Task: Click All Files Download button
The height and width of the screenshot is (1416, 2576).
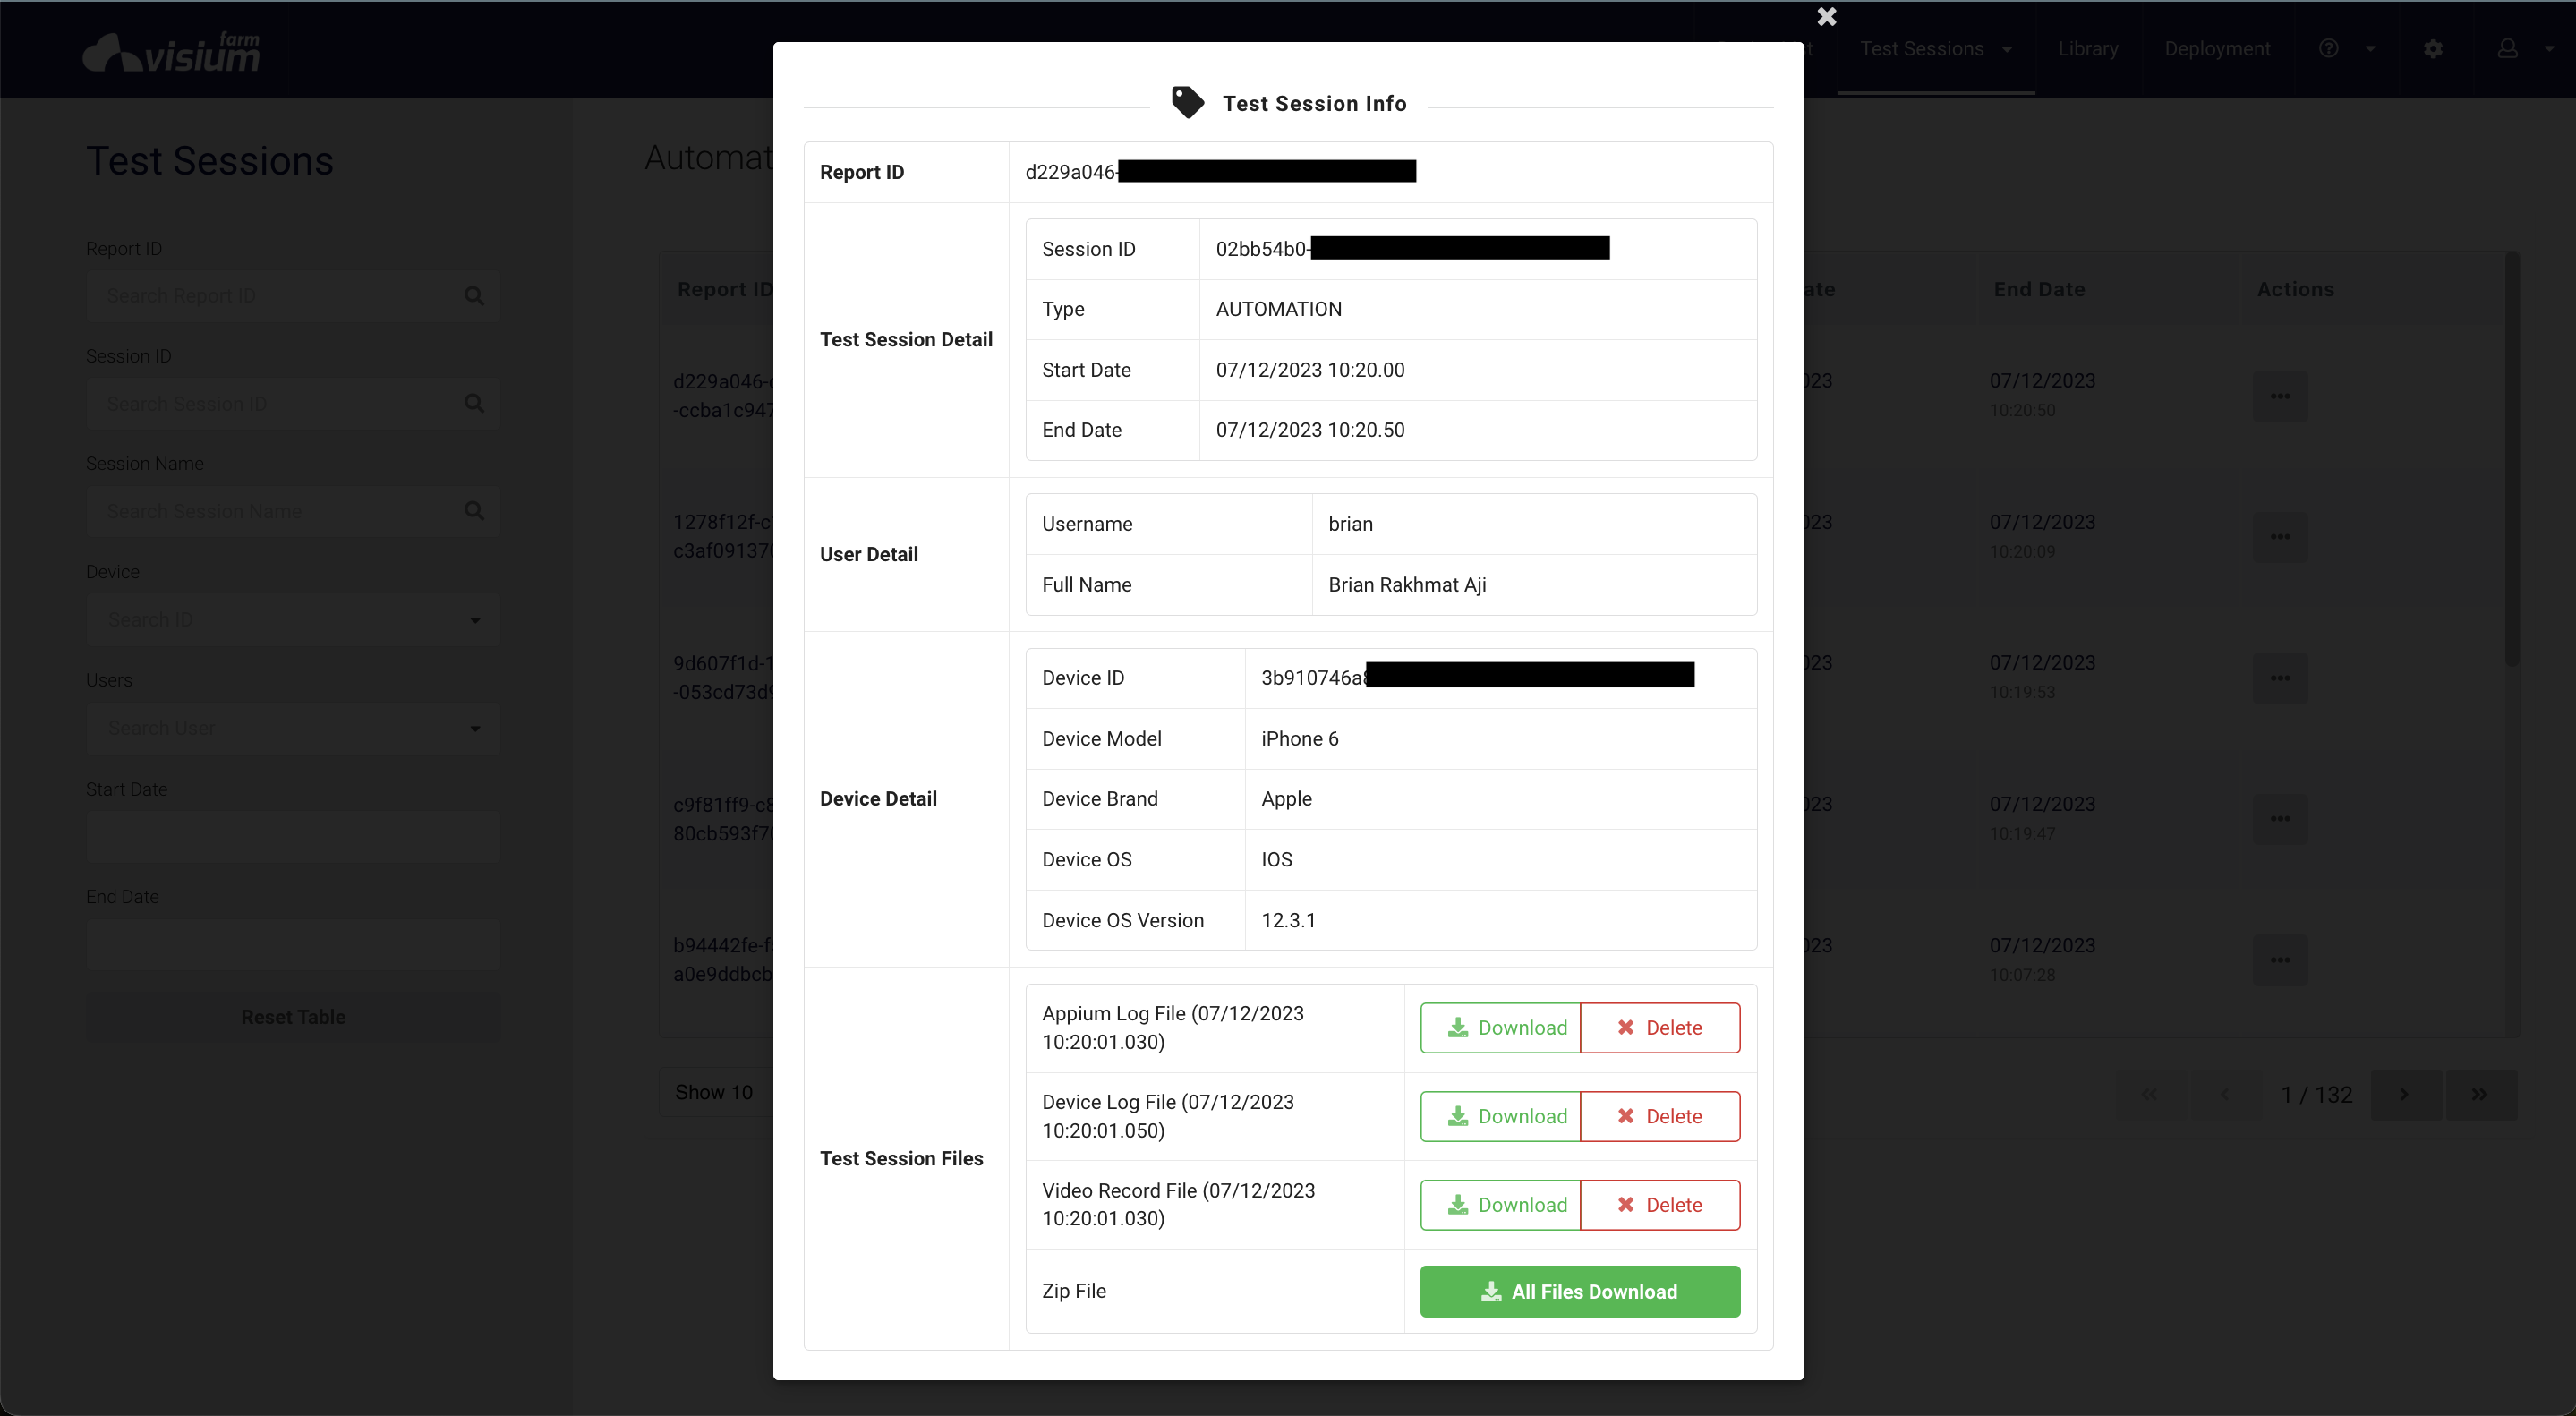Action: click(1580, 1291)
